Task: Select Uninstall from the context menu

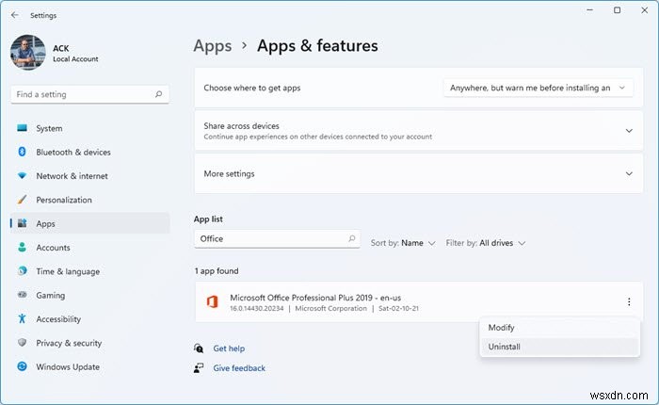Action: [504, 347]
